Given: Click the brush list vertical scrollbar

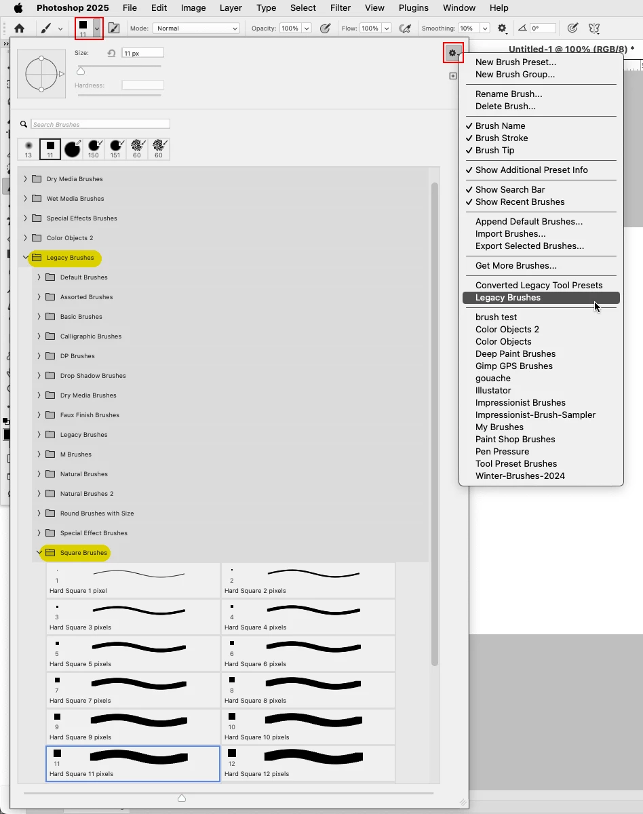Looking at the screenshot, I should tap(435, 424).
